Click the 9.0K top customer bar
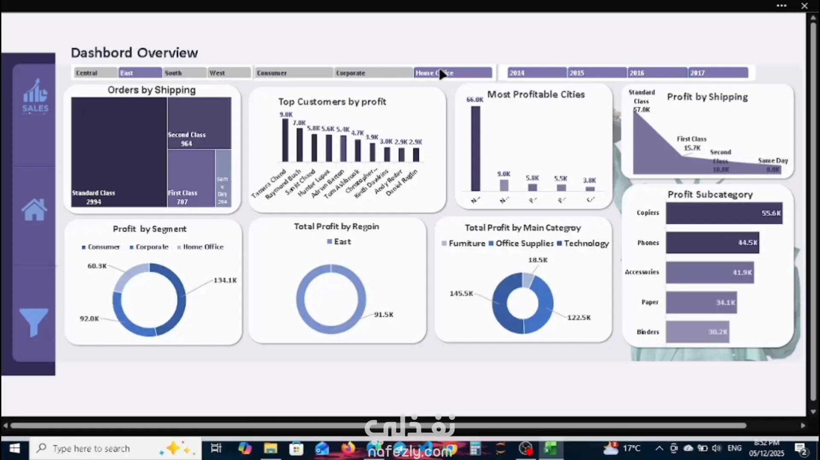The height and width of the screenshot is (460, 820). [285, 140]
